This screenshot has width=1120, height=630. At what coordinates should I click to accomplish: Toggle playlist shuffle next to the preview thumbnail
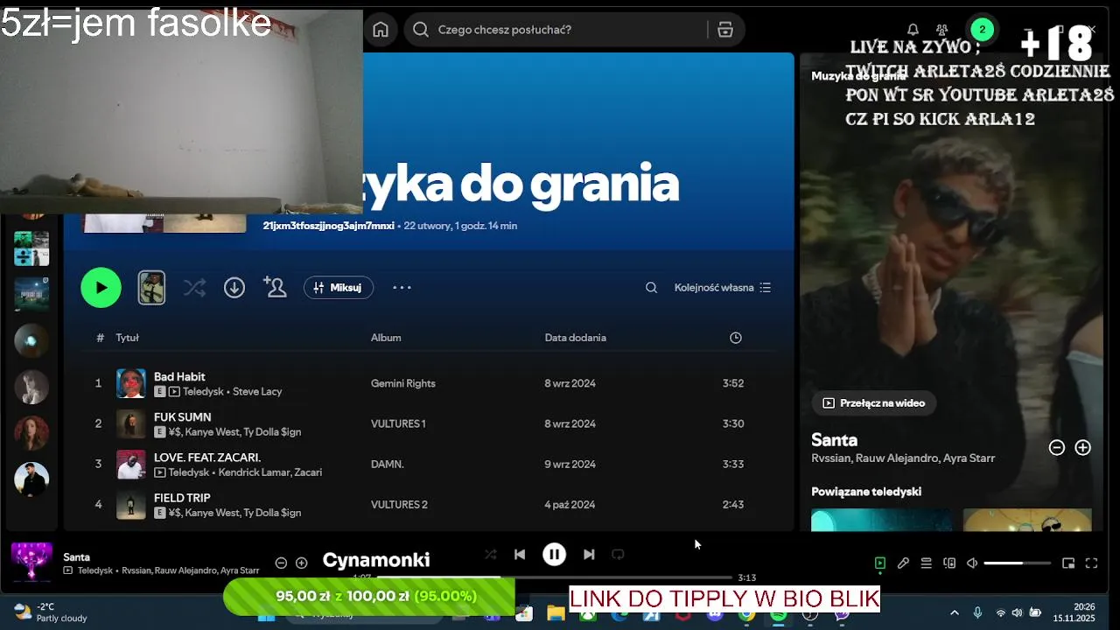(194, 287)
